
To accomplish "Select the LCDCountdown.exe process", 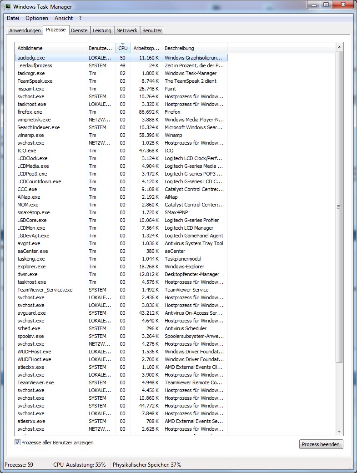I will click(x=121, y=181).
